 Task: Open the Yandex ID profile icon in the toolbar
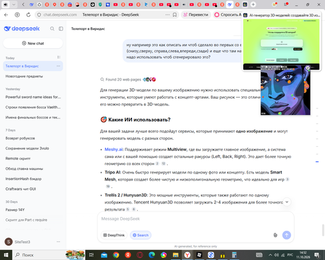pyautogui.click(x=18, y=15)
